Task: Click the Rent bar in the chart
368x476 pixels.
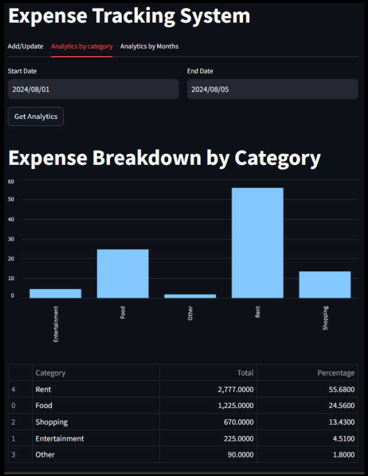Action: (257, 242)
